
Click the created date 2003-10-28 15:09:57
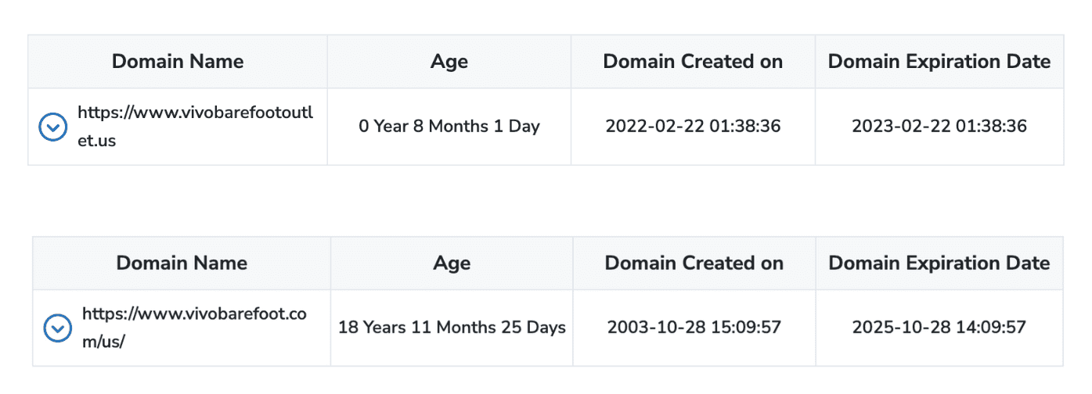(694, 328)
